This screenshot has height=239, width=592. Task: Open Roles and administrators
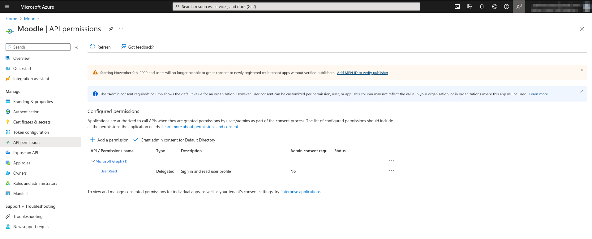pyautogui.click(x=35, y=183)
